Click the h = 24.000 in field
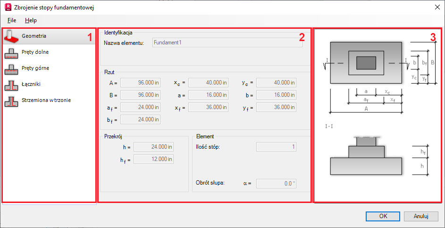Image resolution: width=445 pixels, height=228 pixels. (153, 147)
